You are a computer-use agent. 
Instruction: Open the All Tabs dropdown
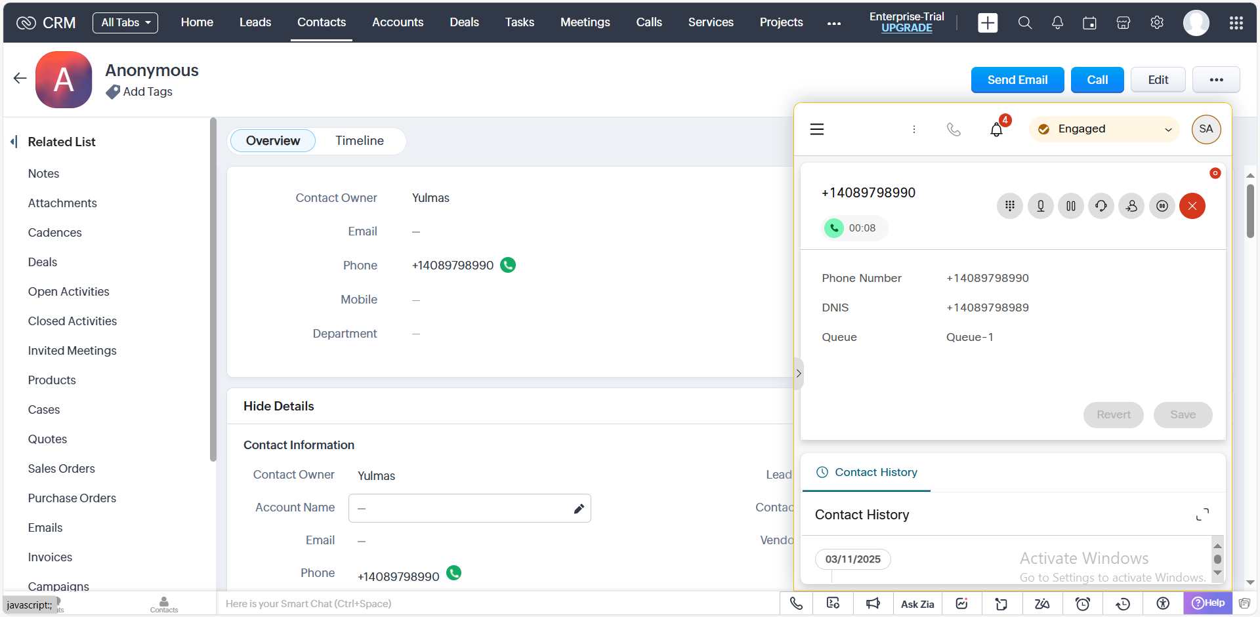[x=125, y=22]
